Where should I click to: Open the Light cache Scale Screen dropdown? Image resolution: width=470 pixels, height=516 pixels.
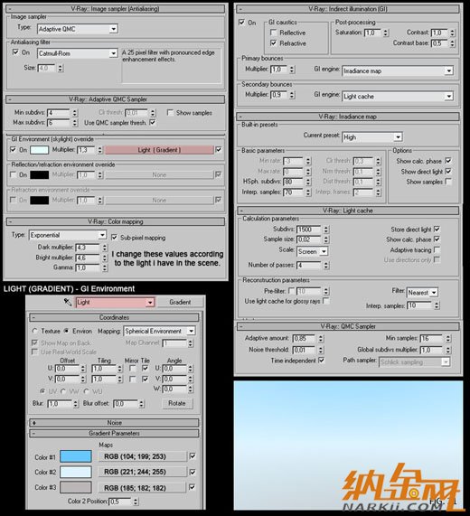click(x=312, y=251)
